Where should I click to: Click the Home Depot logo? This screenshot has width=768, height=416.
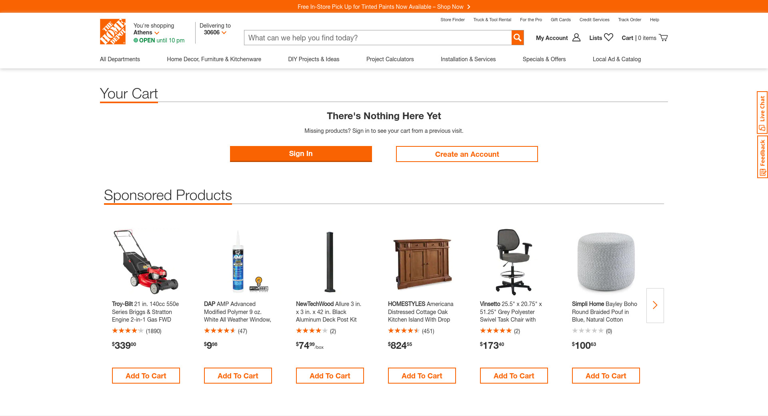pyautogui.click(x=112, y=32)
